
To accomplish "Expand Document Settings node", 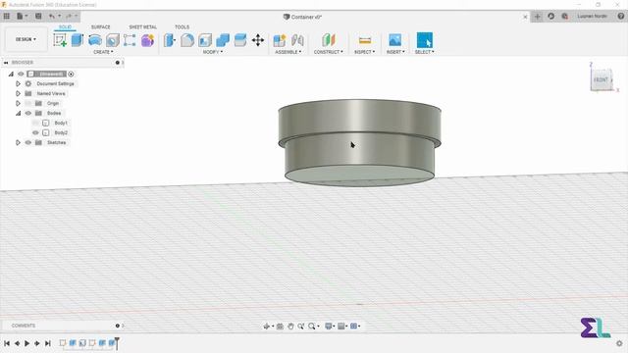I will pyautogui.click(x=18, y=83).
